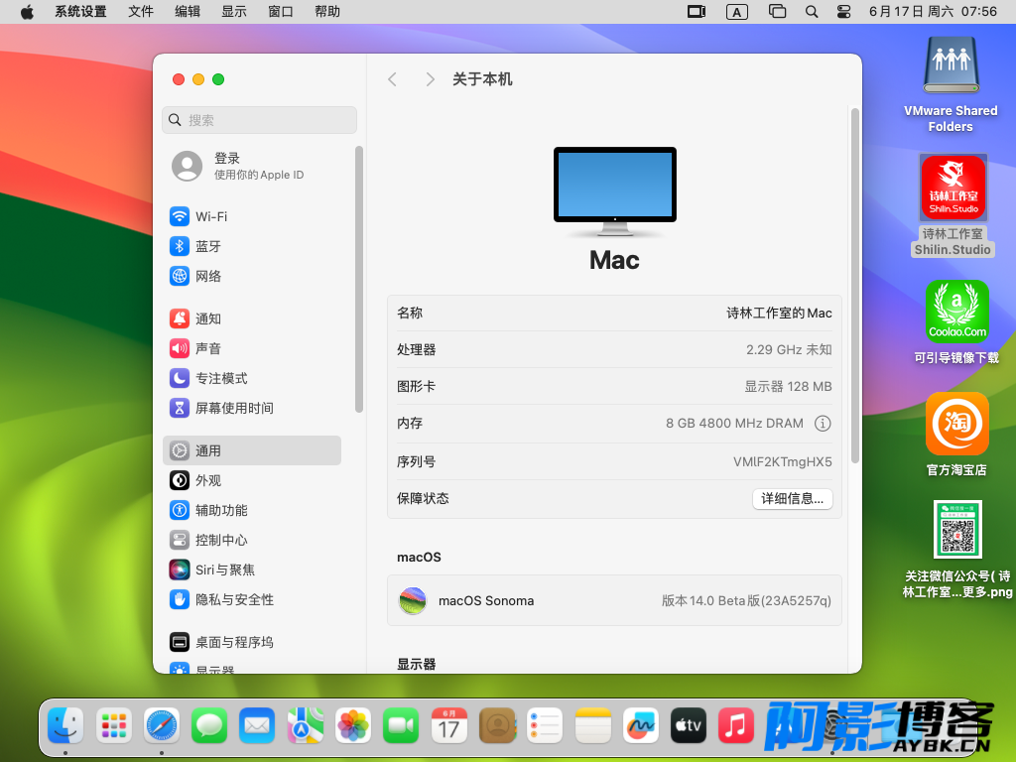The image size is (1016, 762).
Task: Click the settings sidebar scrollbar
Action: click(359, 279)
